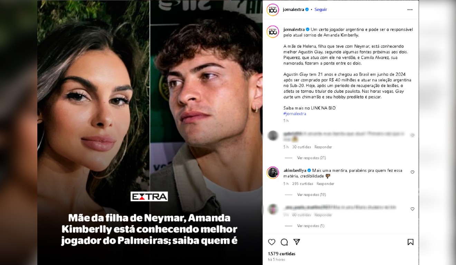Open the comment bubble icon
The image size is (456, 265).
click(284, 242)
